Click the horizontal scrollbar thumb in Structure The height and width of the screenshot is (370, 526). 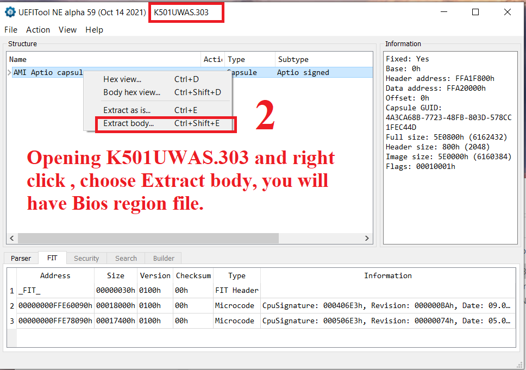[x=148, y=238]
